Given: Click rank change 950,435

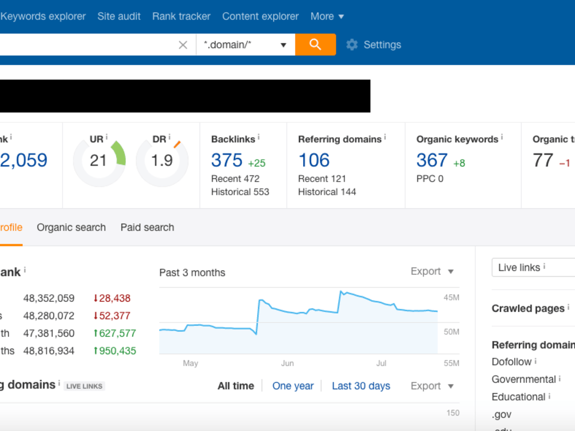Looking at the screenshot, I should 115,351.
